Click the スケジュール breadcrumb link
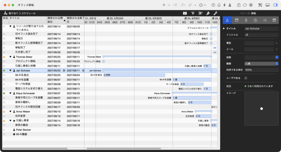Image resolution: width=281 pixels, height=152 pixels. pyautogui.click(x=28, y=13)
